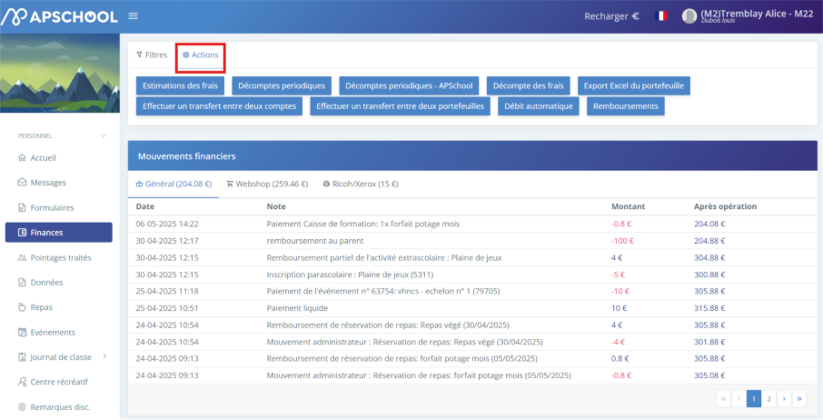Viewport: 823px width, 420px height.
Task: Jump to the last page of results
Action: coord(799,398)
